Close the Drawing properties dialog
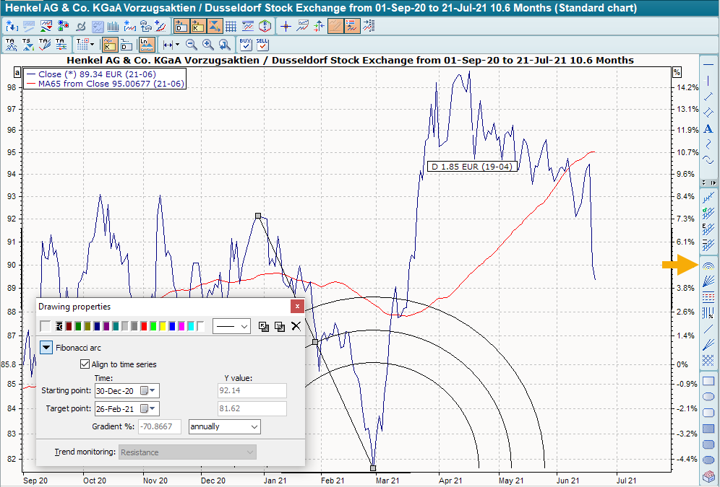This screenshot has width=720, height=487. pos(296,306)
